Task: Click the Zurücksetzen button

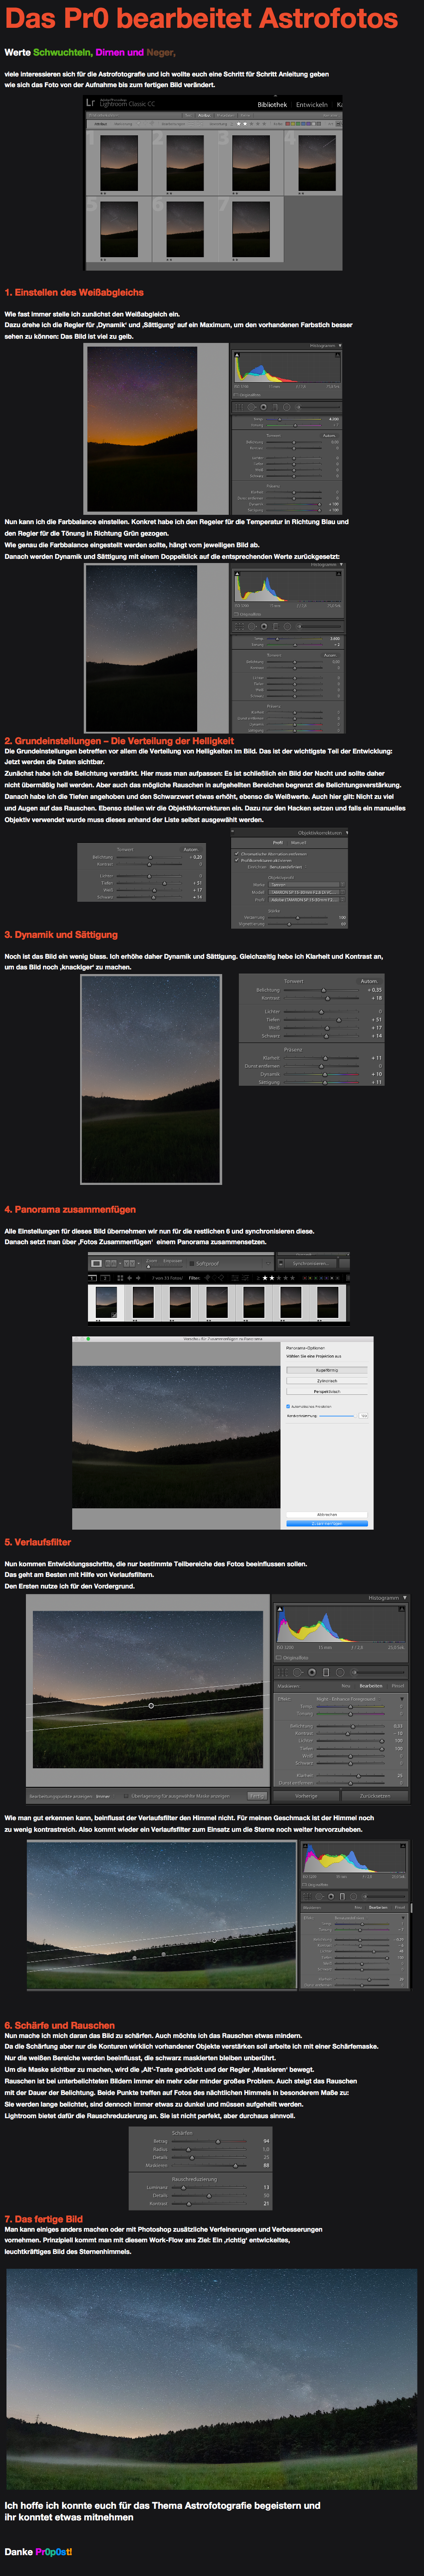Action: click(x=375, y=1797)
